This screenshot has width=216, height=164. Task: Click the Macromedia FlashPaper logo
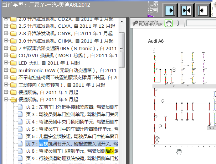(148, 23)
